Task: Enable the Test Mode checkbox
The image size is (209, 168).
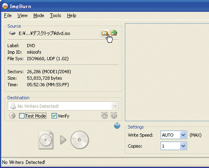Action: point(22,116)
